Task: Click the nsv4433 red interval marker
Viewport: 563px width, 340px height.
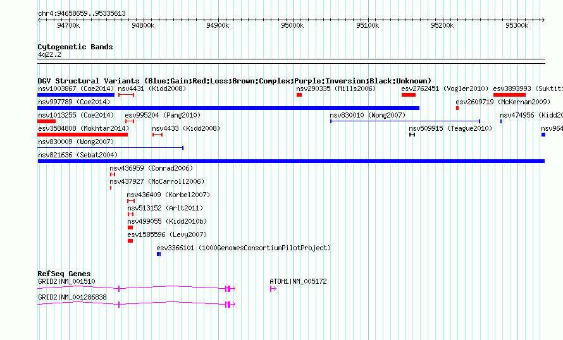Action: click(x=158, y=135)
